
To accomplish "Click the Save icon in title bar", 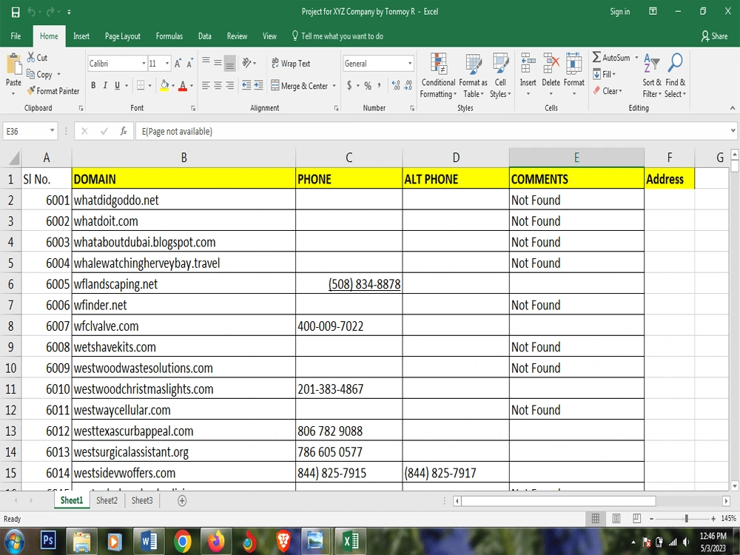I will (16, 13).
